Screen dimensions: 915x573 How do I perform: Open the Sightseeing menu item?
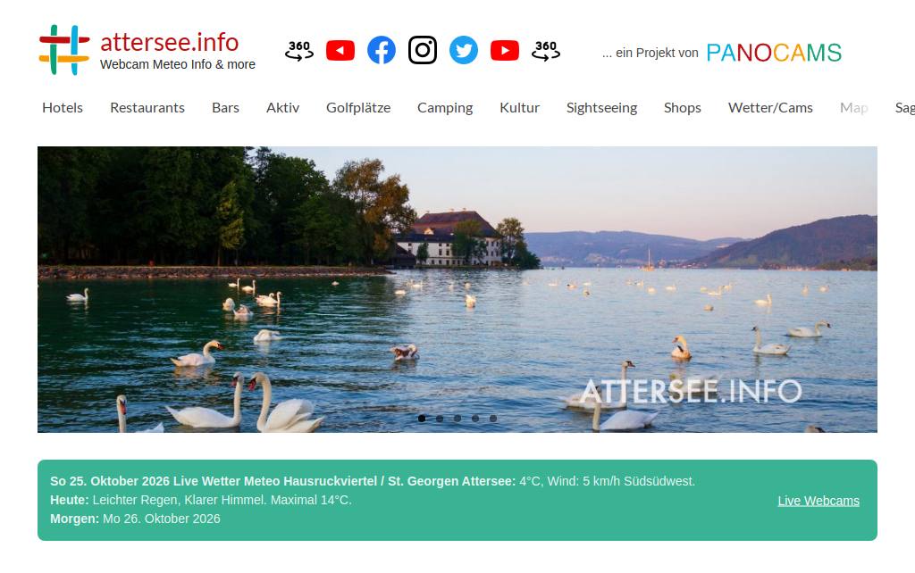601,108
